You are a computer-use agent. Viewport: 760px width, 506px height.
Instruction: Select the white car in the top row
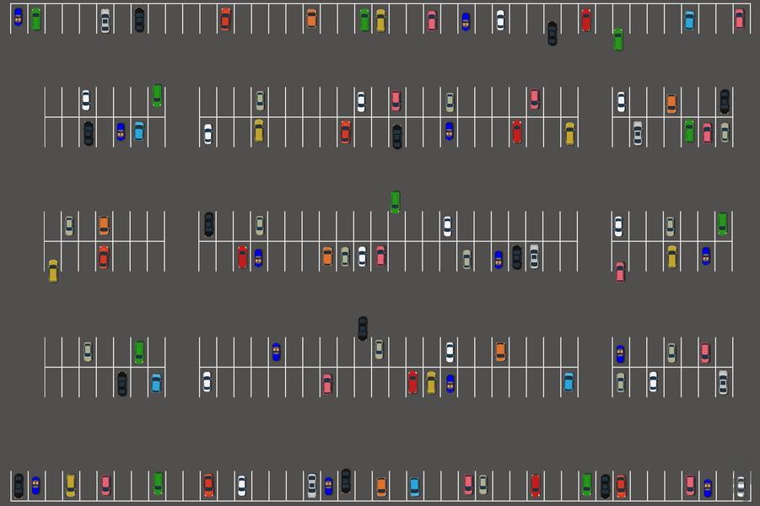coord(500,19)
